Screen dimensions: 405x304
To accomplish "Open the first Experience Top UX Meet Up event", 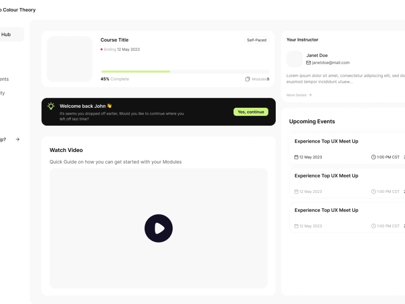I will (347, 149).
